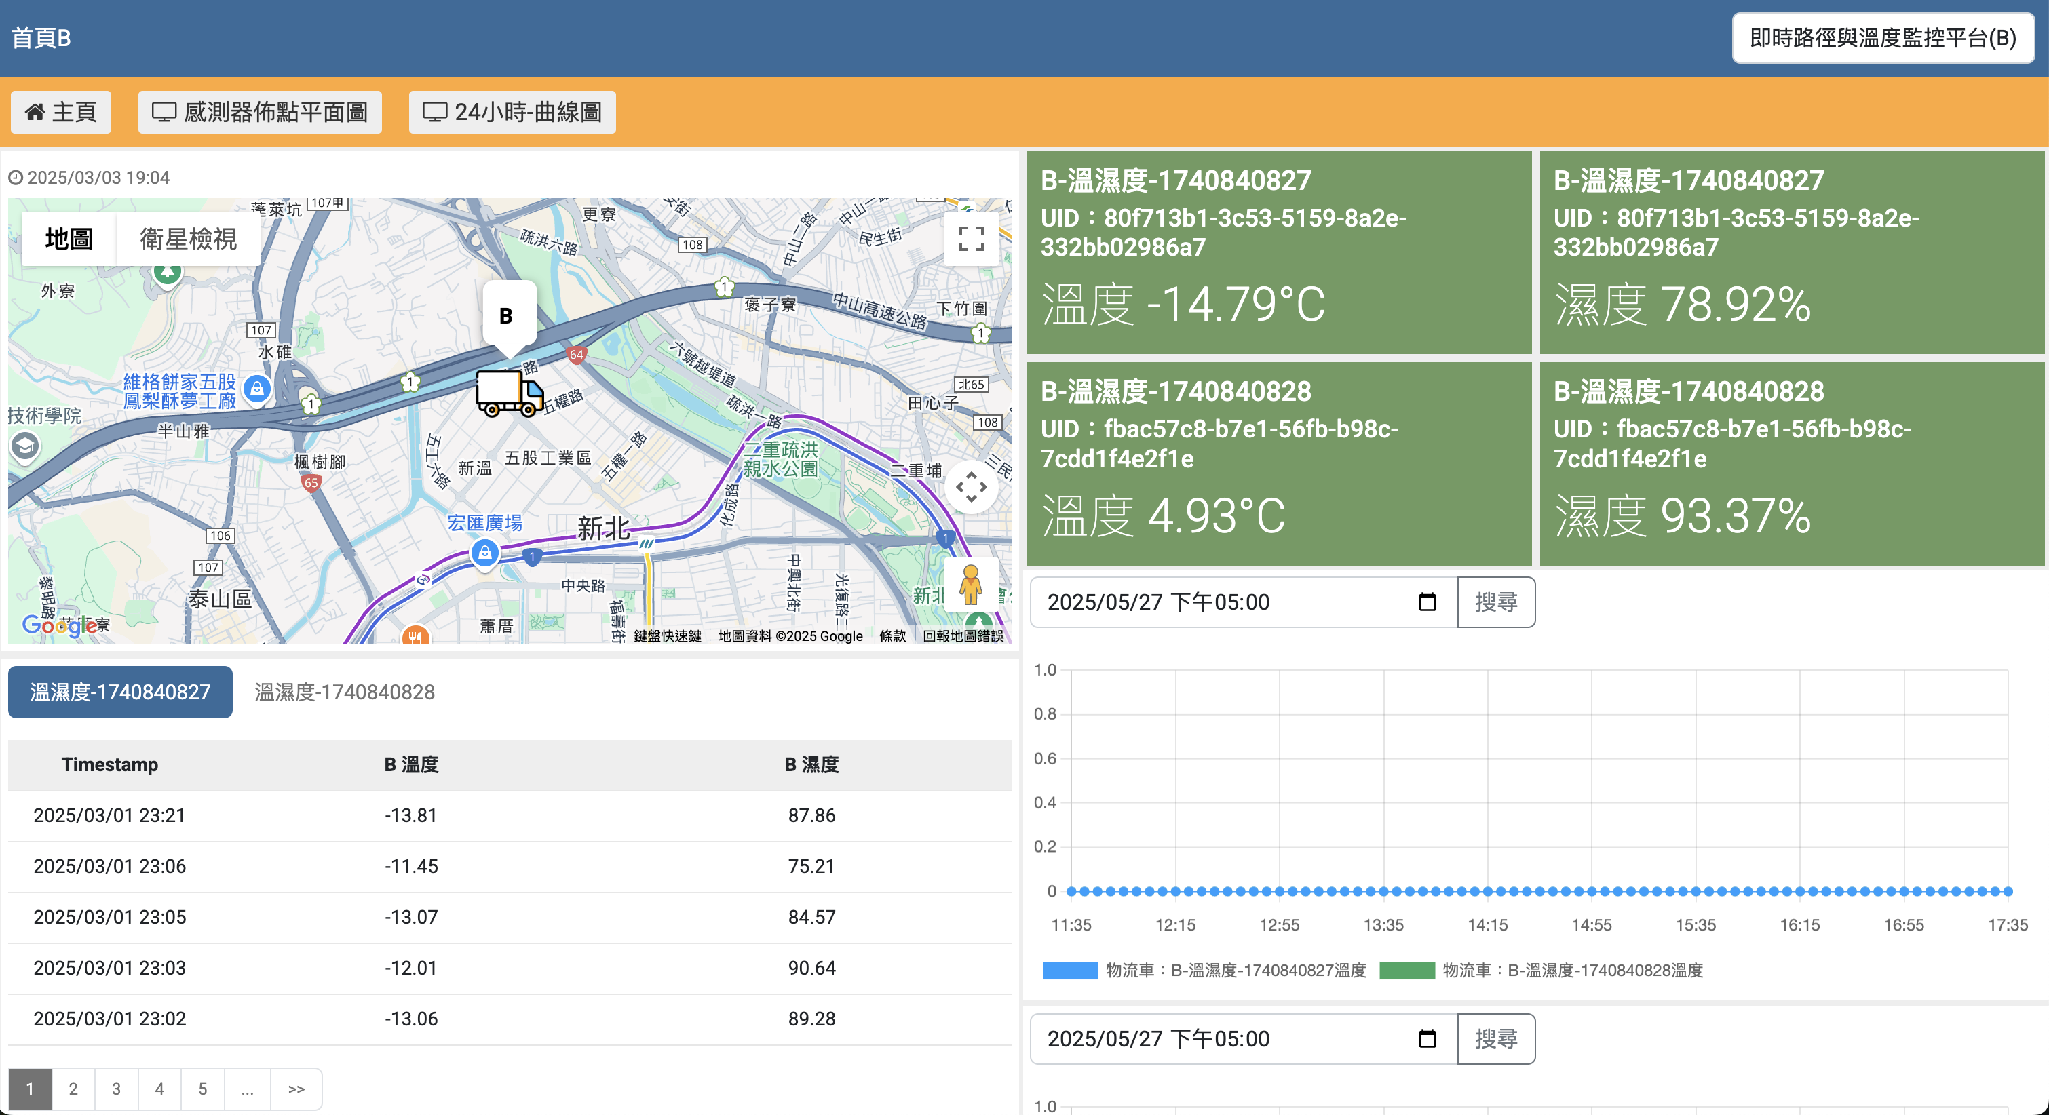Select 溫濕度-1740840828 tab
Image resolution: width=2049 pixels, height=1115 pixels.
click(x=345, y=692)
